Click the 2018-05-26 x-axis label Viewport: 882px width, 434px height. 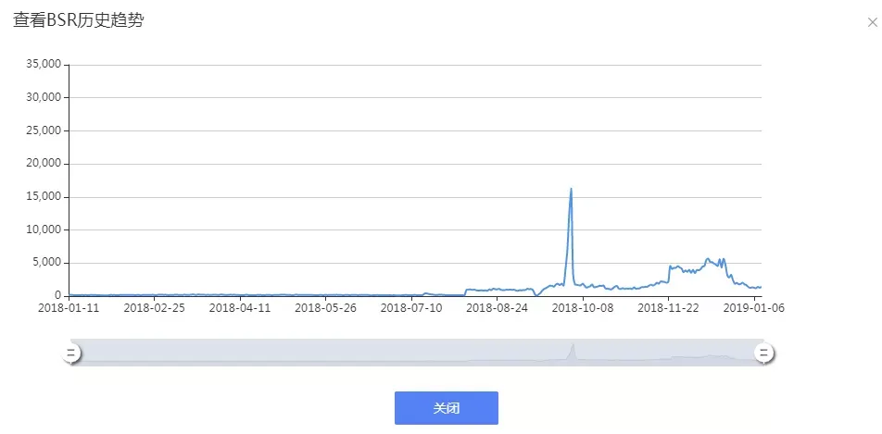326,310
